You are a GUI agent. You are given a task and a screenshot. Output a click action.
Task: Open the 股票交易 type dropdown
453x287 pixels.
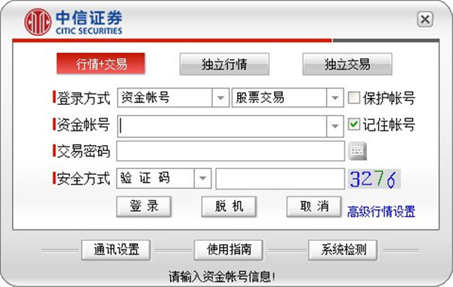pos(335,97)
